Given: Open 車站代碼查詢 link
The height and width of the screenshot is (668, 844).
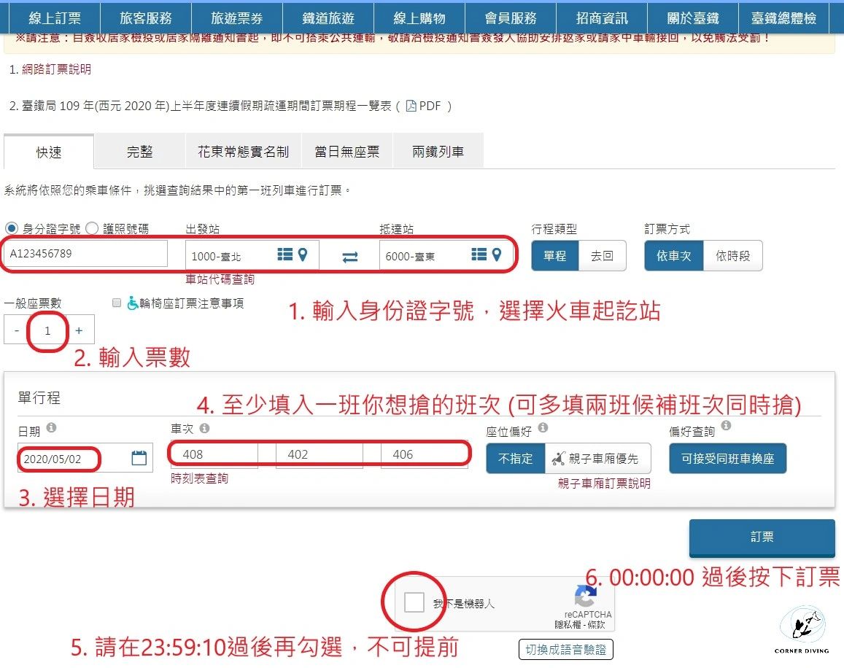Looking at the screenshot, I should [220, 279].
